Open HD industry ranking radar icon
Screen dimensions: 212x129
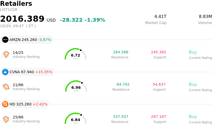(6, 119)
